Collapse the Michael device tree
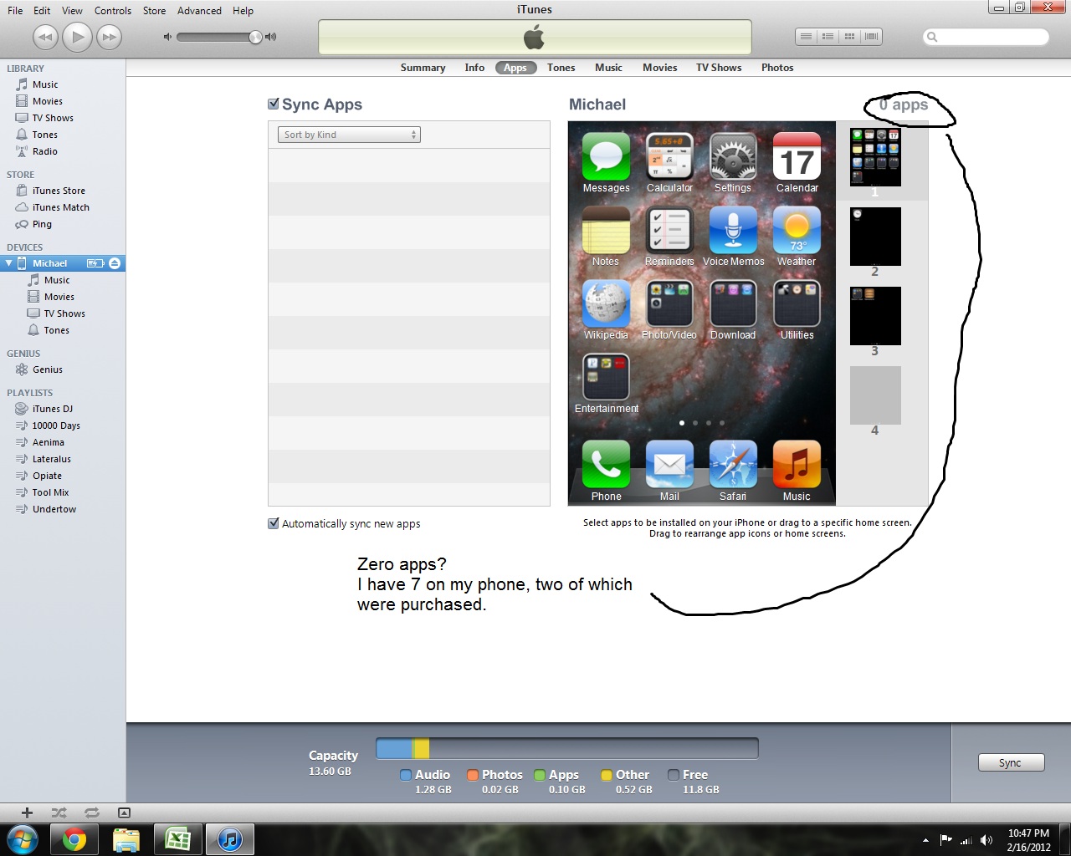 tap(8, 263)
